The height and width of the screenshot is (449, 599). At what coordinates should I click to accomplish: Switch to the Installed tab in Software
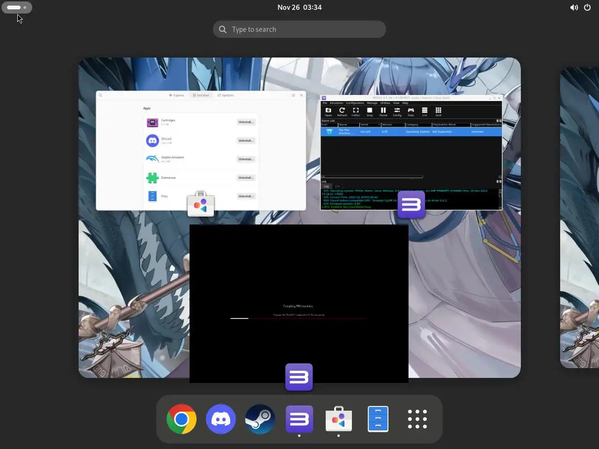(x=201, y=95)
